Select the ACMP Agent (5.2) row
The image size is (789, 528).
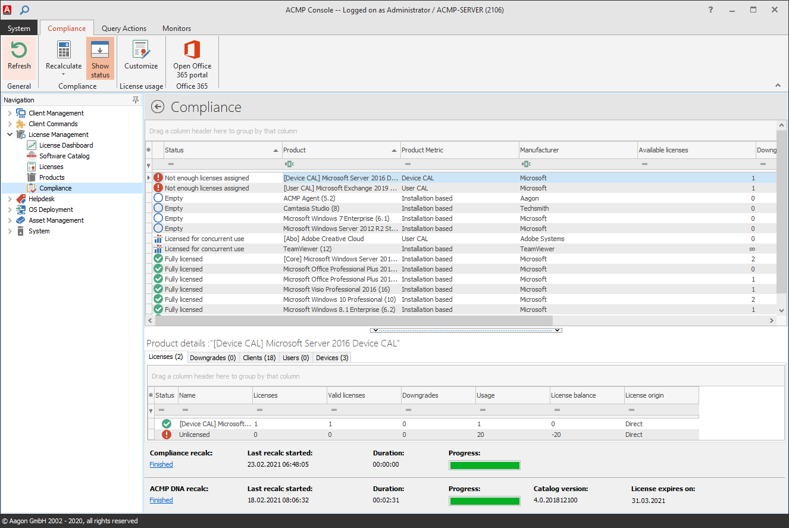pos(461,198)
